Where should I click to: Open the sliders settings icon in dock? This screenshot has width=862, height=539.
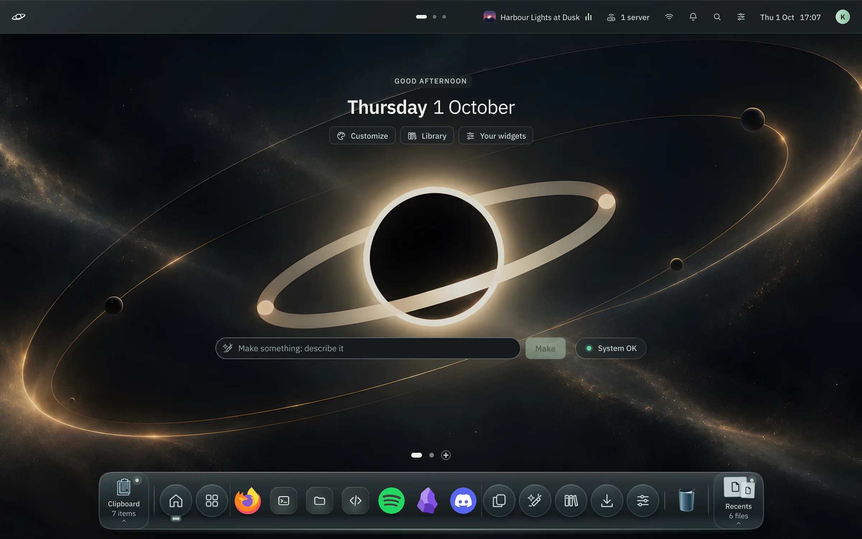coord(643,500)
